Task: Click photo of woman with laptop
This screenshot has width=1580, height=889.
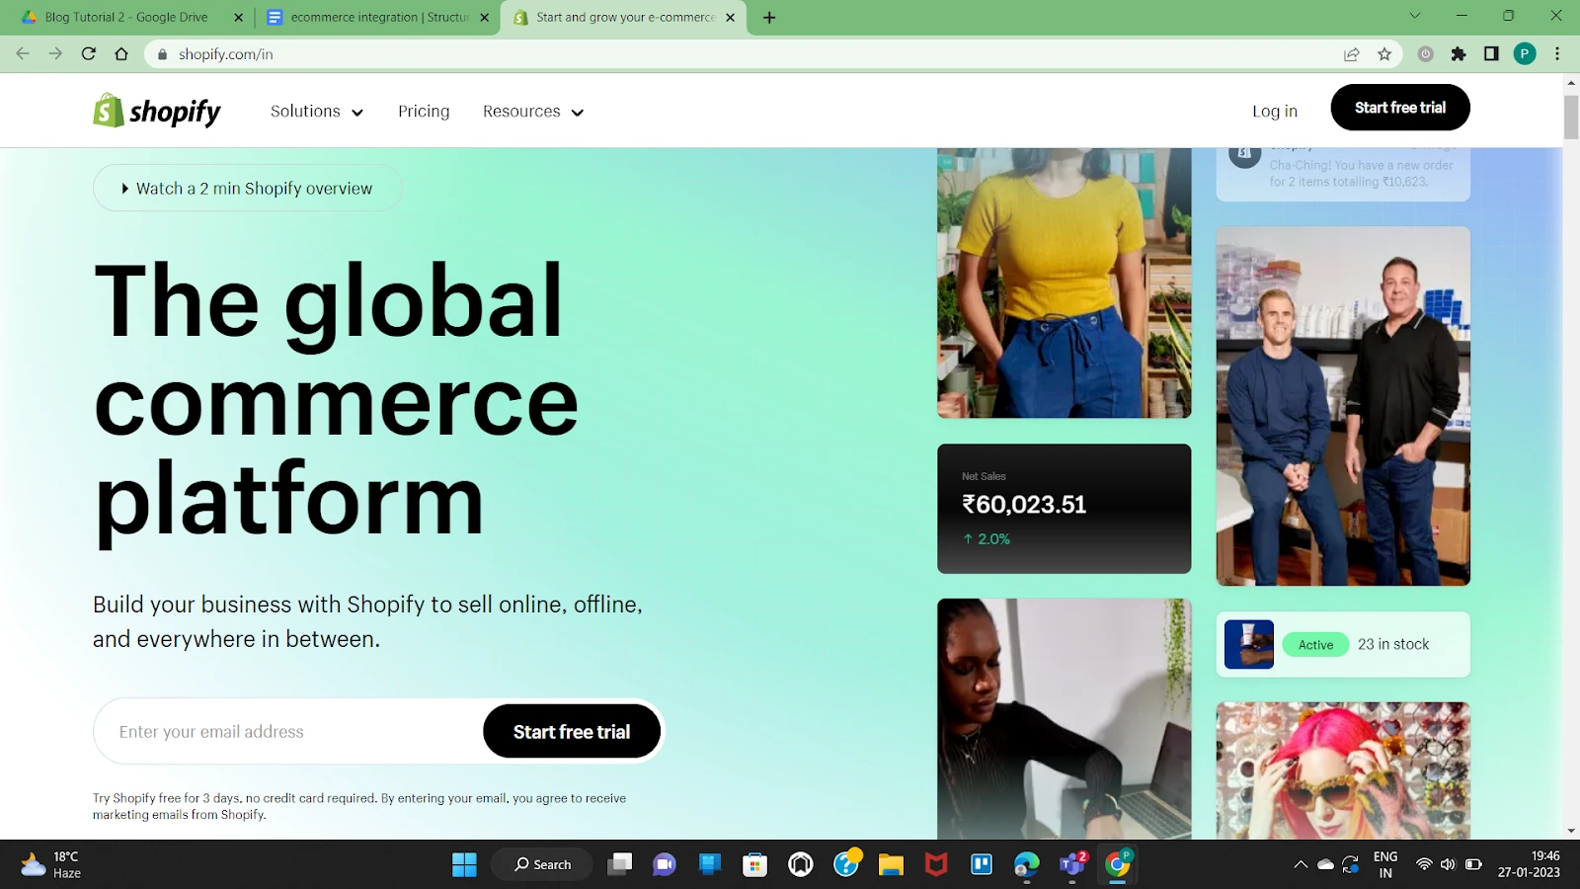Action: click(x=1064, y=719)
